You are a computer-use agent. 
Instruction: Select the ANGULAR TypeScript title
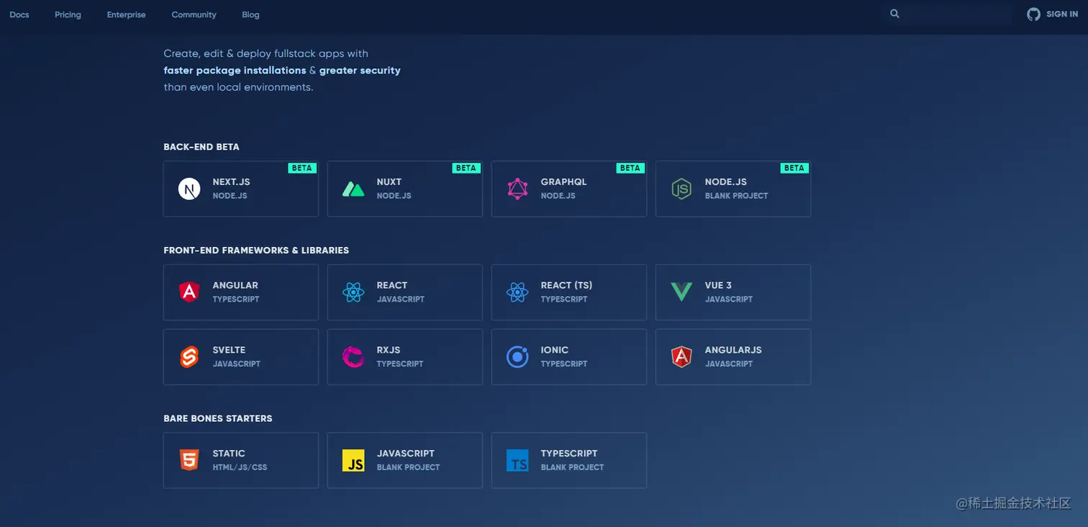click(x=235, y=286)
